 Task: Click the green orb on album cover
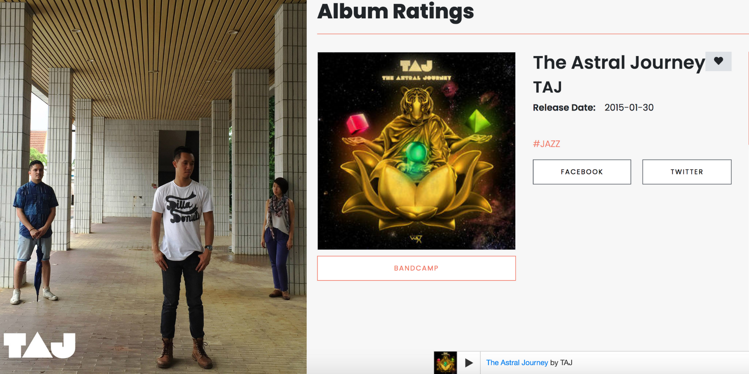pos(416,153)
